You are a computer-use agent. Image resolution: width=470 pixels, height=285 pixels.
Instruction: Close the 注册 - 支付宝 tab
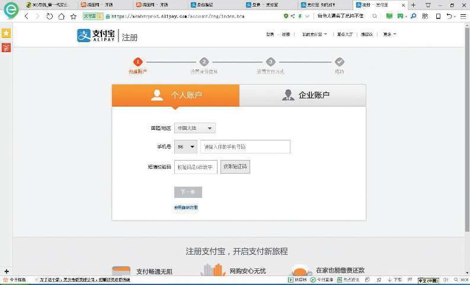point(403,5)
